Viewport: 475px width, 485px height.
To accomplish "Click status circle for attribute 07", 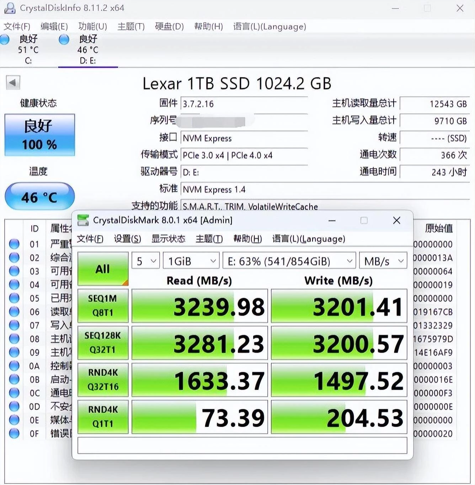I will [14, 325].
